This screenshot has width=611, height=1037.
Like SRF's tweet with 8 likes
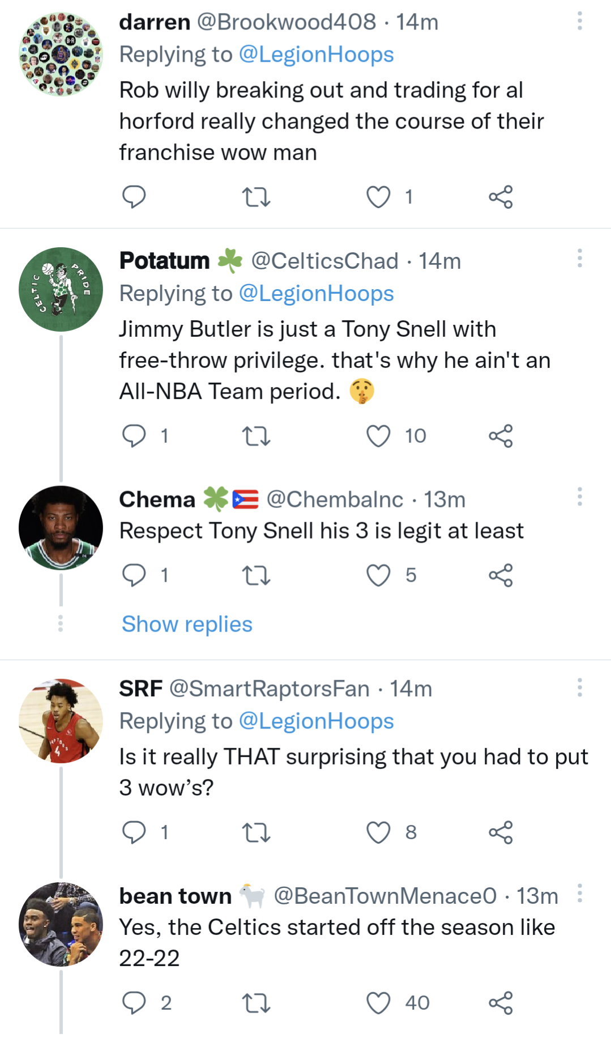point(378,832)
